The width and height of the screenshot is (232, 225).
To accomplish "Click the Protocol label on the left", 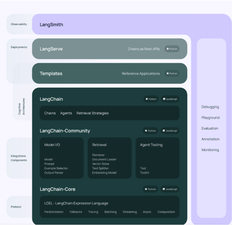I will 16,207.
